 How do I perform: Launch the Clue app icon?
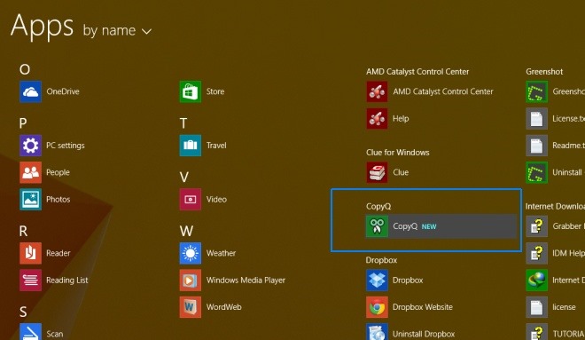[377, 172]
